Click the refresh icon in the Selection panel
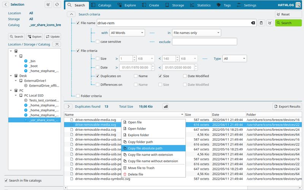The image size is (304, 190). (x=57, y=5)
